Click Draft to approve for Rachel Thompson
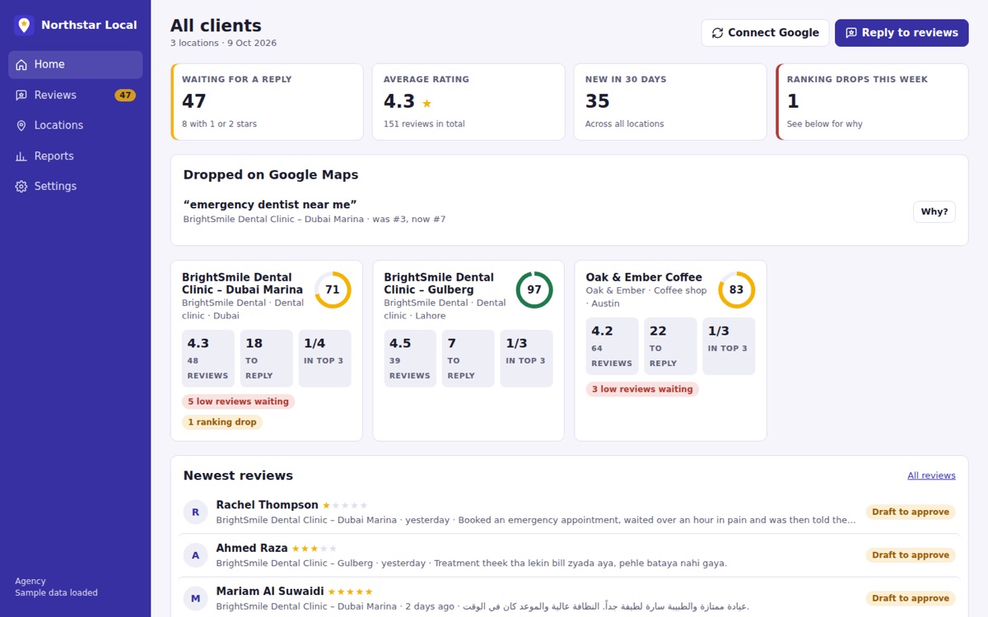The height and width of the screenshot is (617, 988). tap(911, 512)
